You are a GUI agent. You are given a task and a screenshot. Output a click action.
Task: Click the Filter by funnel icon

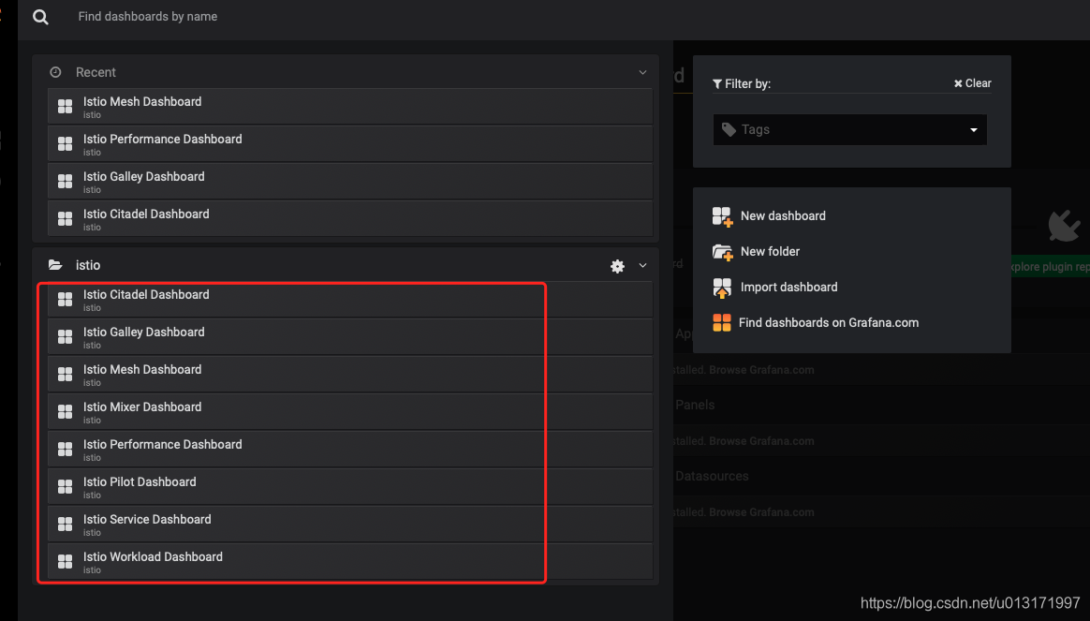[x=717, y=84]
